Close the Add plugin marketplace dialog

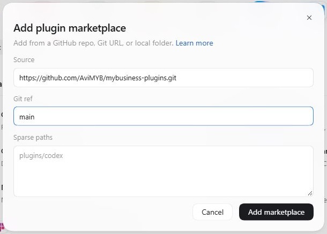(309, 18)
